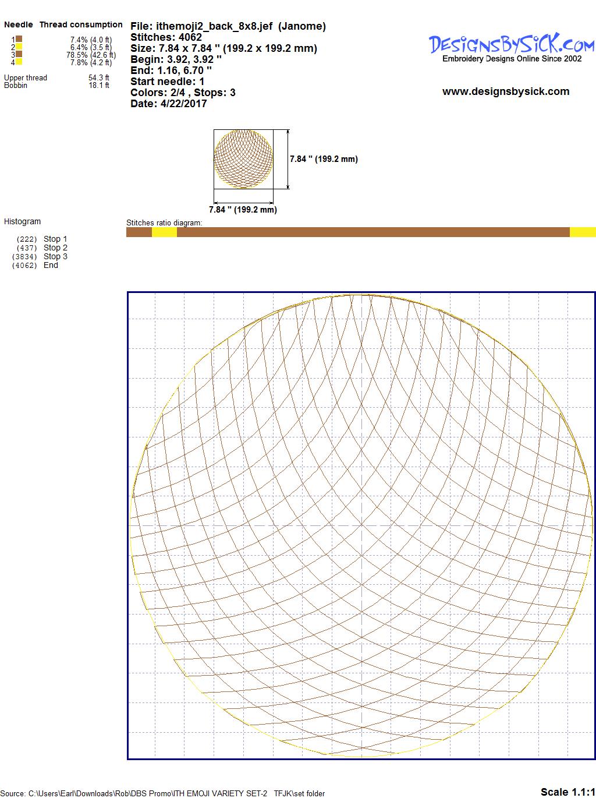
Task: Select the End entry in histogram
Action: 51,265
